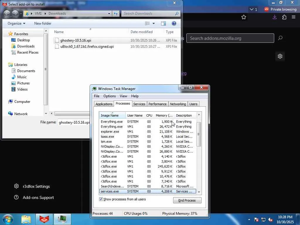300x225 pixels.
Task: Open Task Manager Help menu
Action: point(135,96)
